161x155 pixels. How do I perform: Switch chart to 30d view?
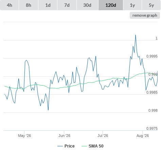point(87,5)
